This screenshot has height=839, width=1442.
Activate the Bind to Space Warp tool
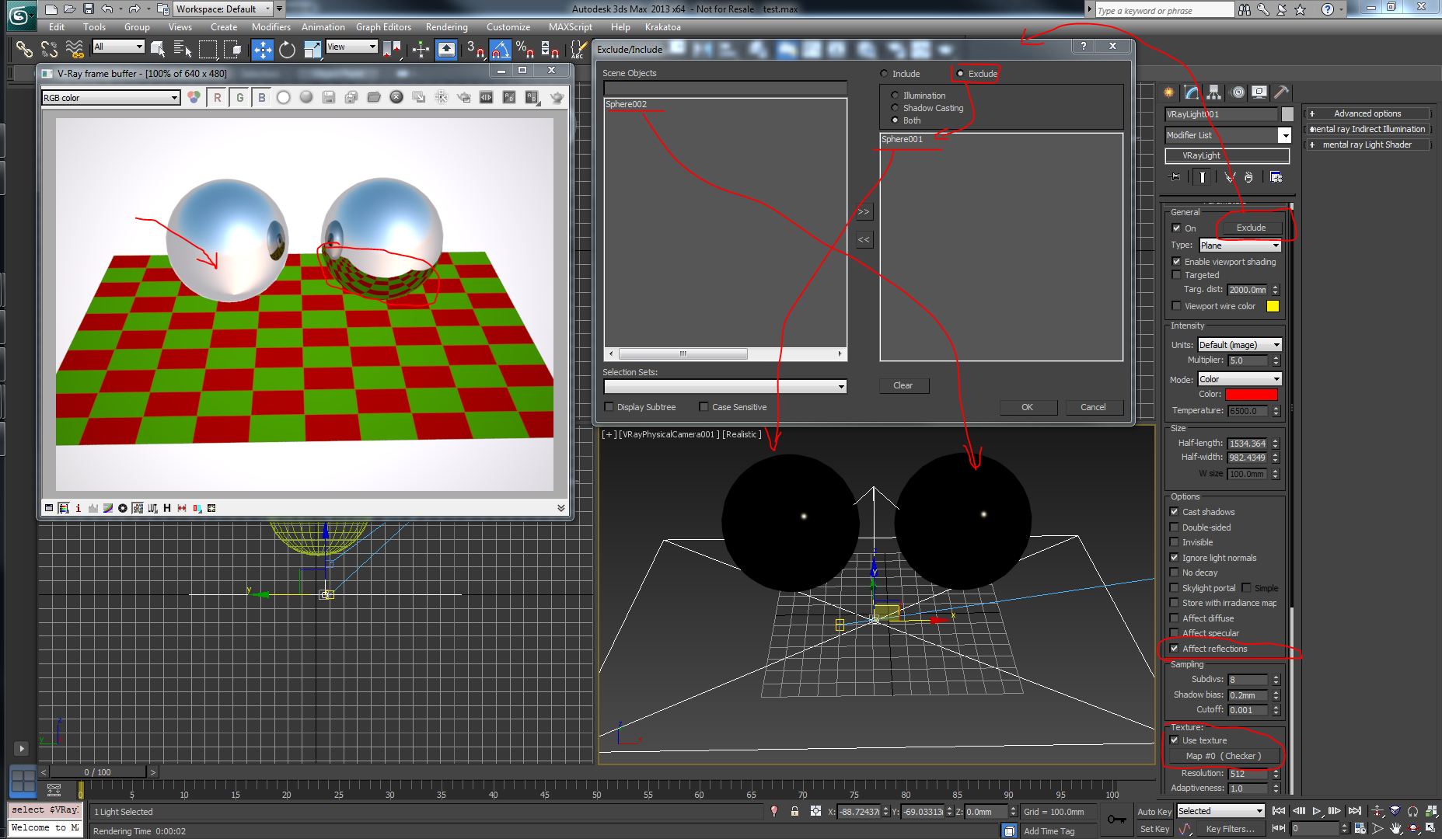[75, 50]
